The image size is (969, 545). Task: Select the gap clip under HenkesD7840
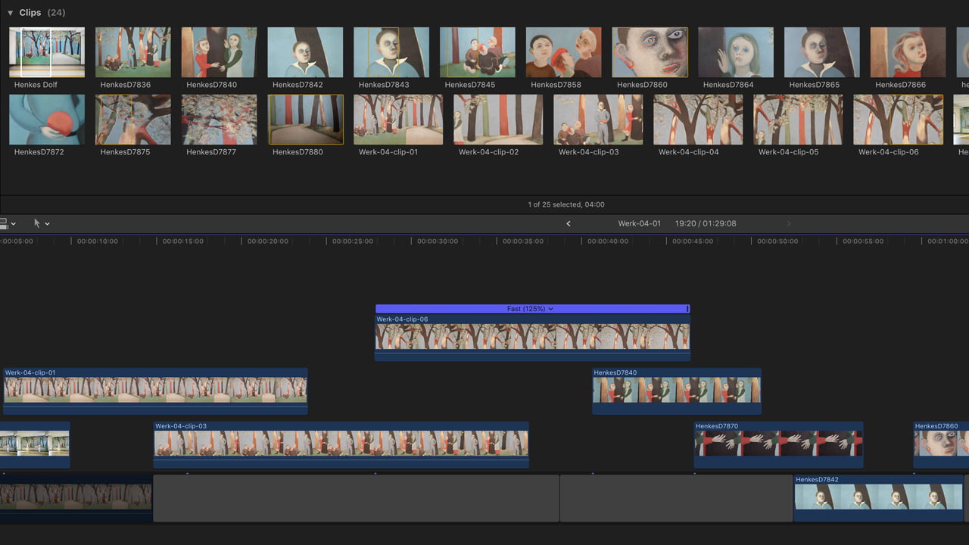(x=677, y=498)
